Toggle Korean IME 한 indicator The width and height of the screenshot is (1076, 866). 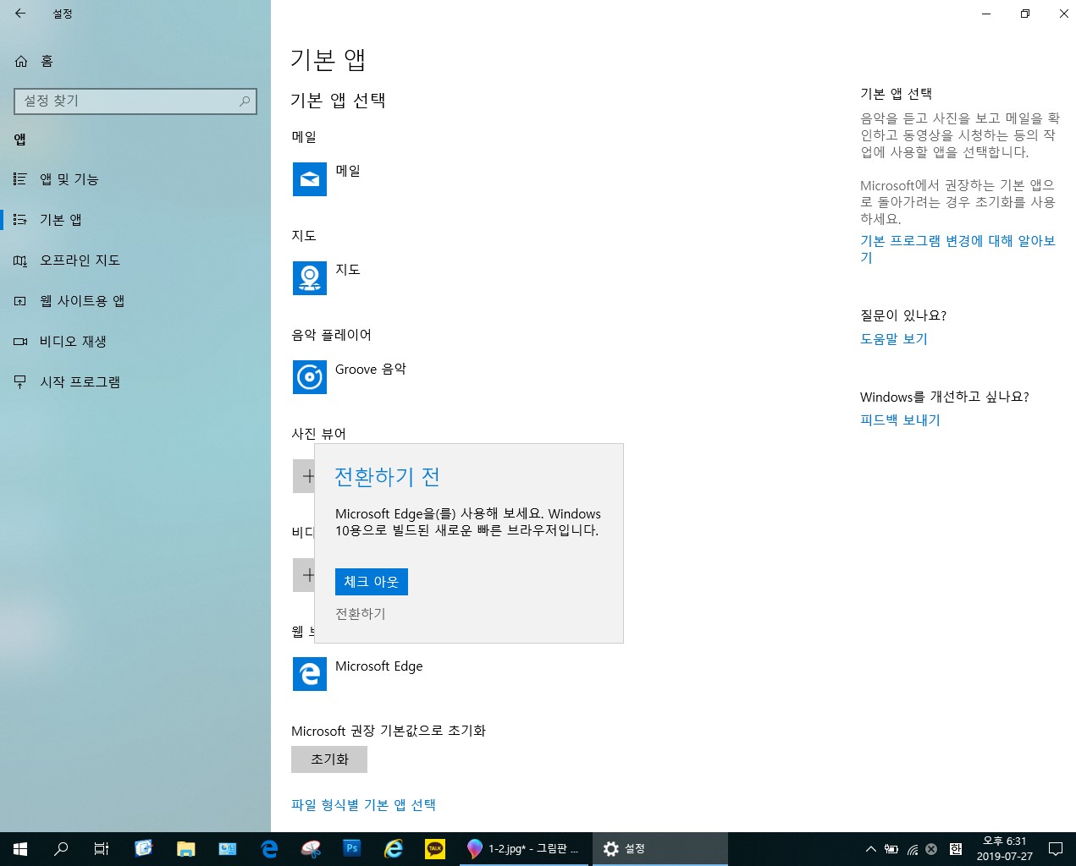(956, 849)
